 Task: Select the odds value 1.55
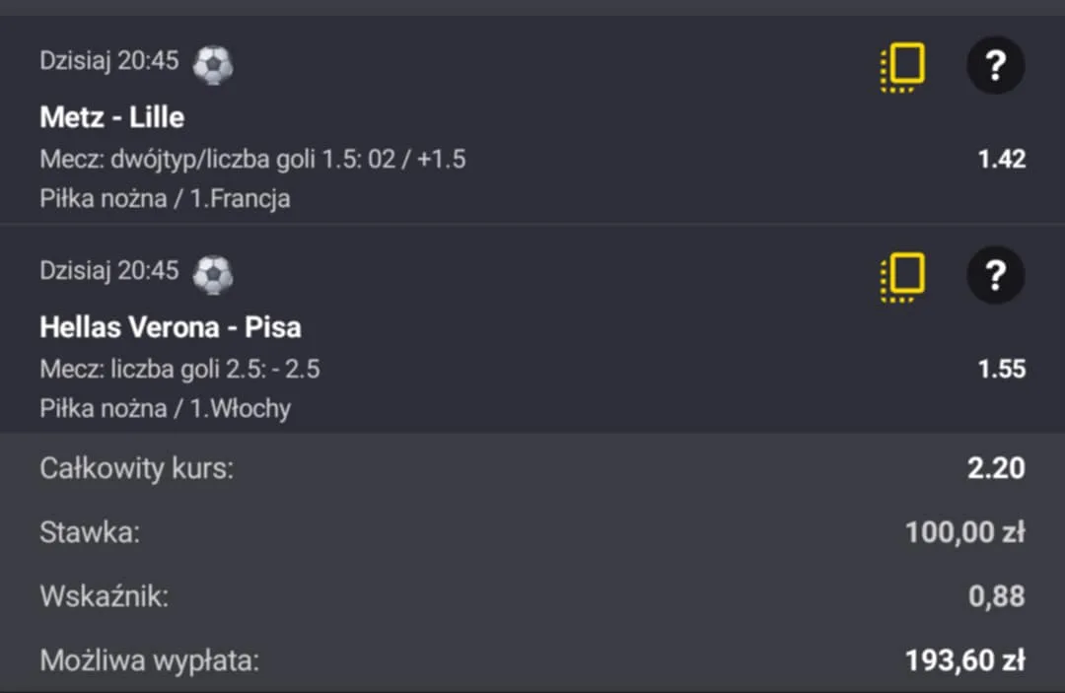click(1002, 369)
